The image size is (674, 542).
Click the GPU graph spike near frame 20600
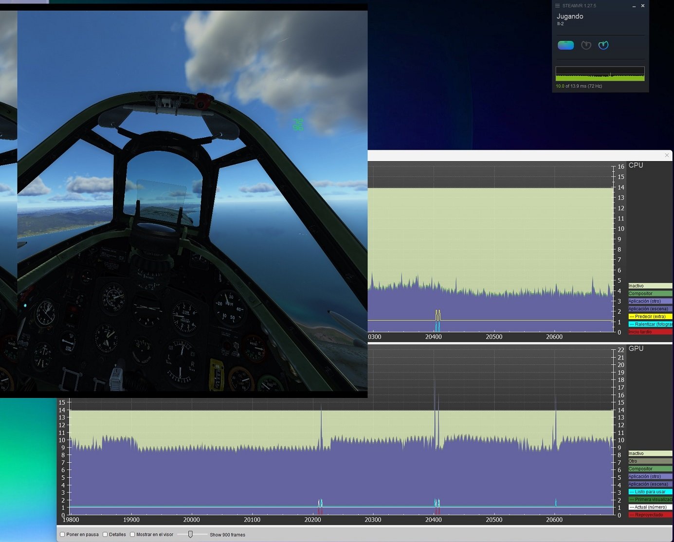click(555, 421)
